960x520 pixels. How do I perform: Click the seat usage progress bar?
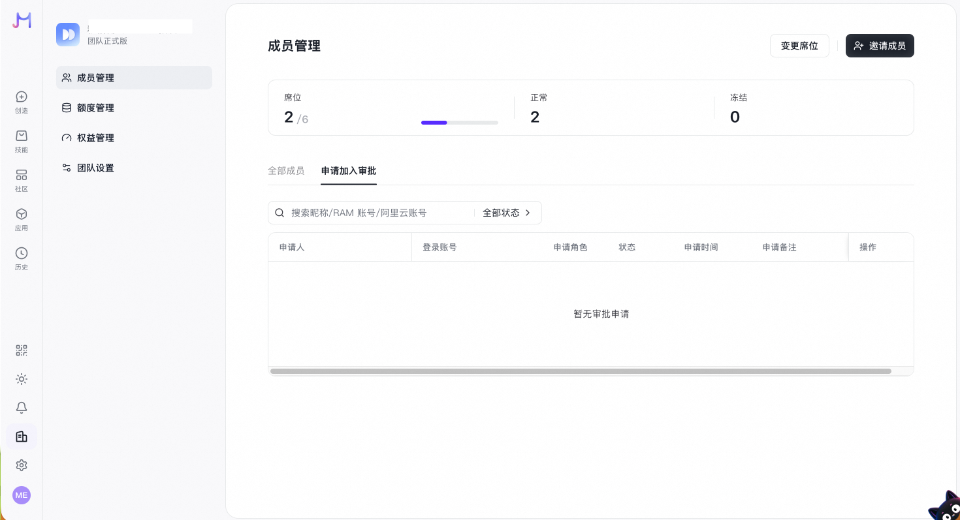[460, 123]
